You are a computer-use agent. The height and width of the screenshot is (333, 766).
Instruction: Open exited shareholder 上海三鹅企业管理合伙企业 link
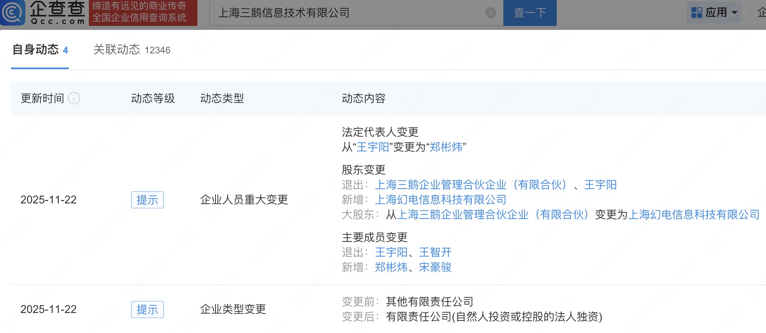[471, 185]
